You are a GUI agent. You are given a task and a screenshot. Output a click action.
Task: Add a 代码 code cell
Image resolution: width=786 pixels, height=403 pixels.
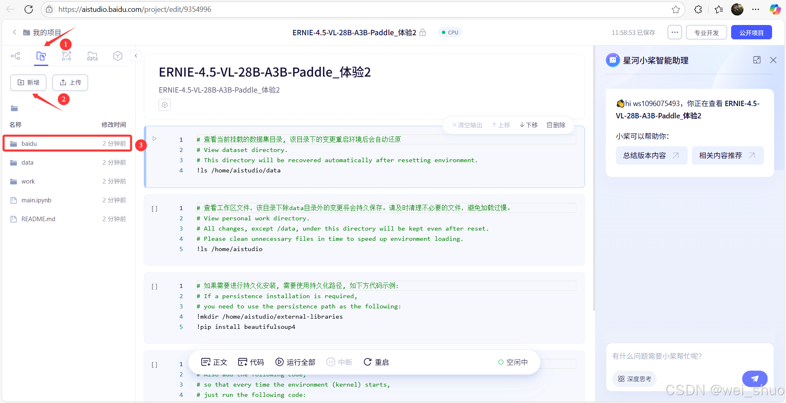point(251,362)
